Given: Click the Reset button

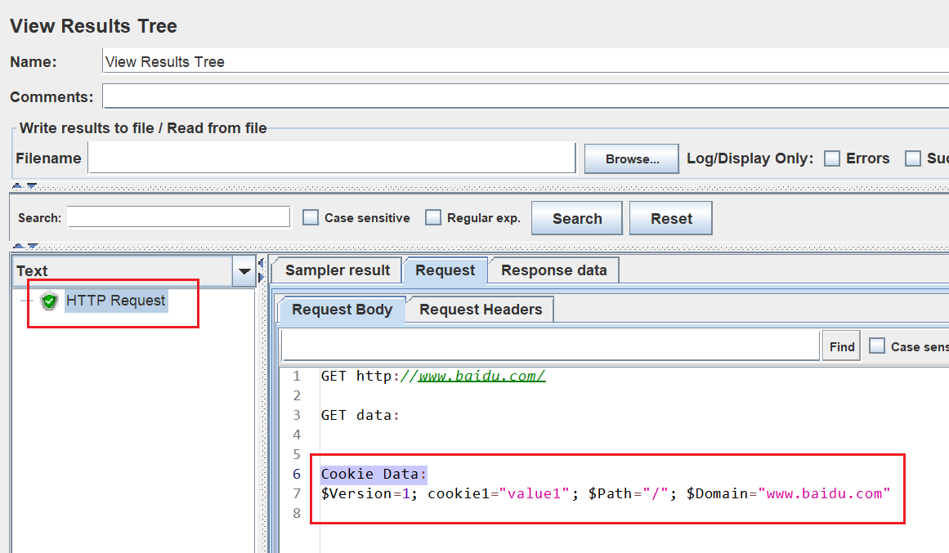Looking at the screenshot, I should (671, 218).
